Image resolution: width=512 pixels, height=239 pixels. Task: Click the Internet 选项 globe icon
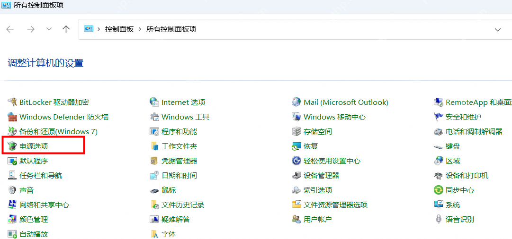(154, 102)
